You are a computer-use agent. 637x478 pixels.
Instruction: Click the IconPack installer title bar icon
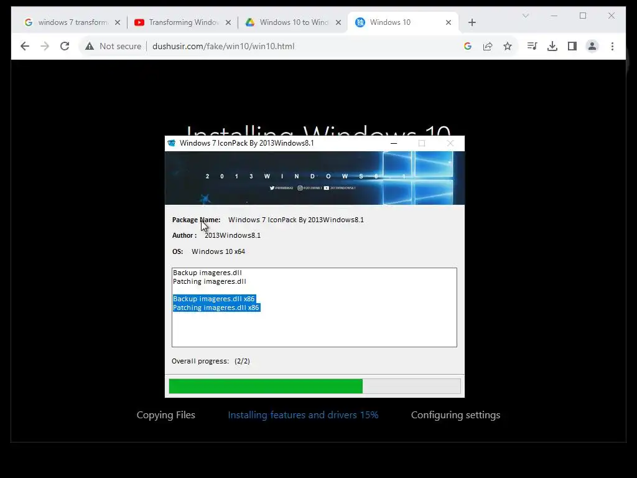172,143
